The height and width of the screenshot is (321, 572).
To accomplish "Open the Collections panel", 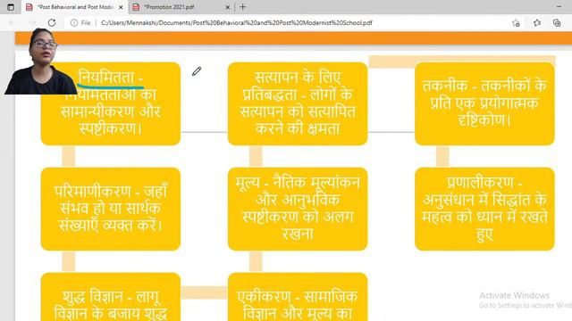I will [557, 23].
